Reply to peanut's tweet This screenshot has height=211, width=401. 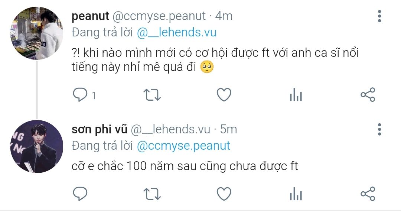pyautogui.click(x=79, y=95)
